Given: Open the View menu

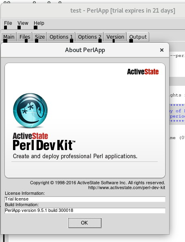Looking at the screenshot, I should click(23, 23).
